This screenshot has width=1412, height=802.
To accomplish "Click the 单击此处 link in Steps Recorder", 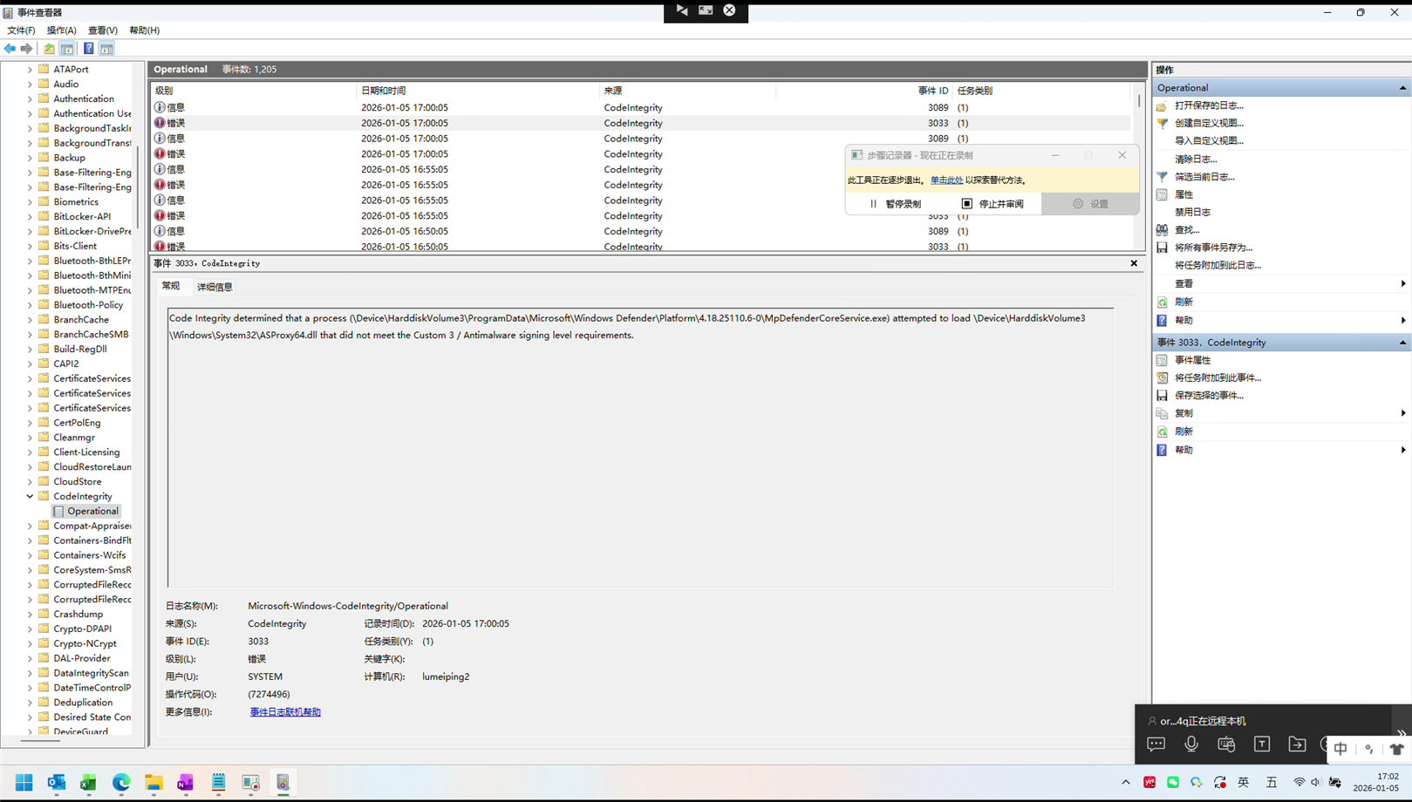I will [946, 180].
